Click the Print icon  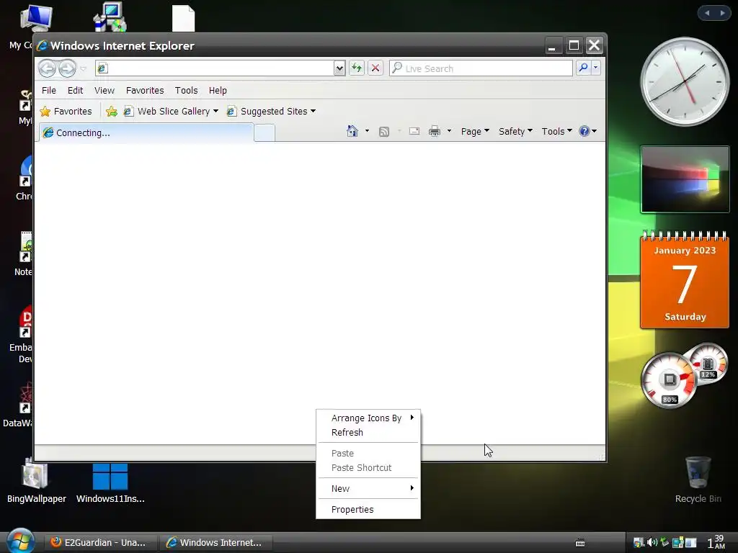[x=435, y=131]
